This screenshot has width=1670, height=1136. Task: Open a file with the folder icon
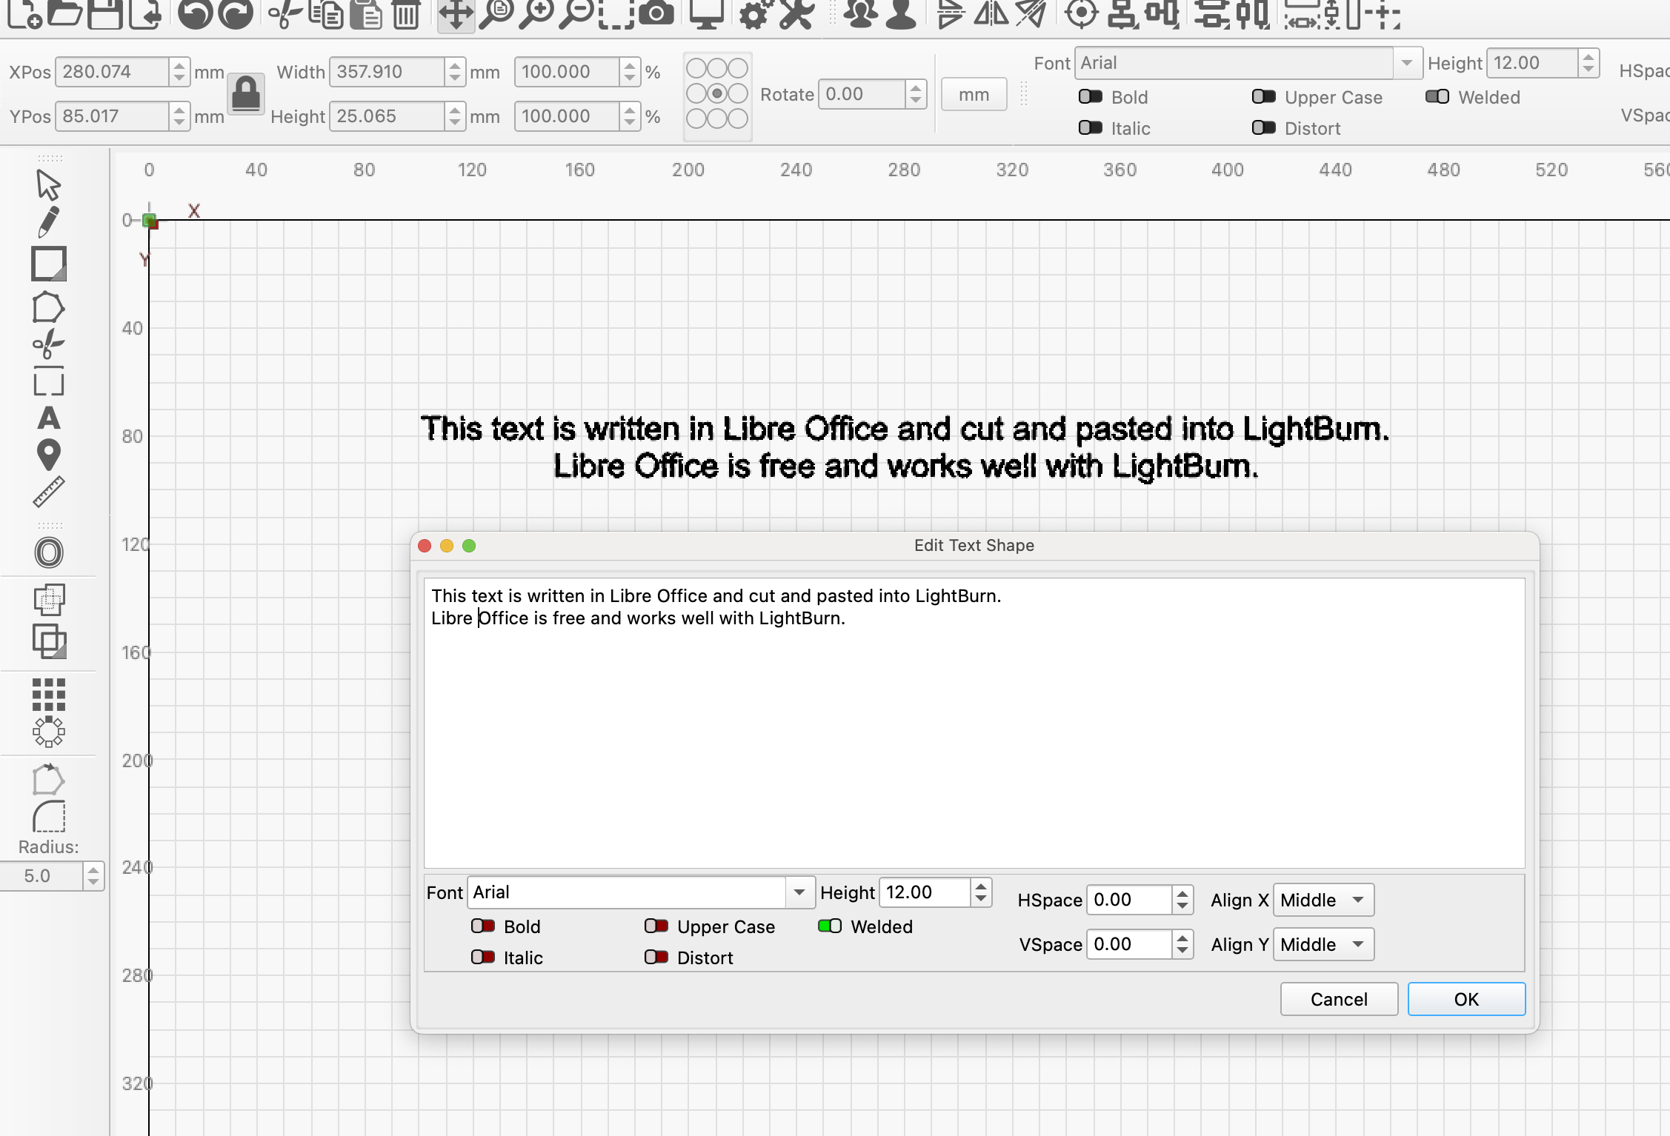65,13
